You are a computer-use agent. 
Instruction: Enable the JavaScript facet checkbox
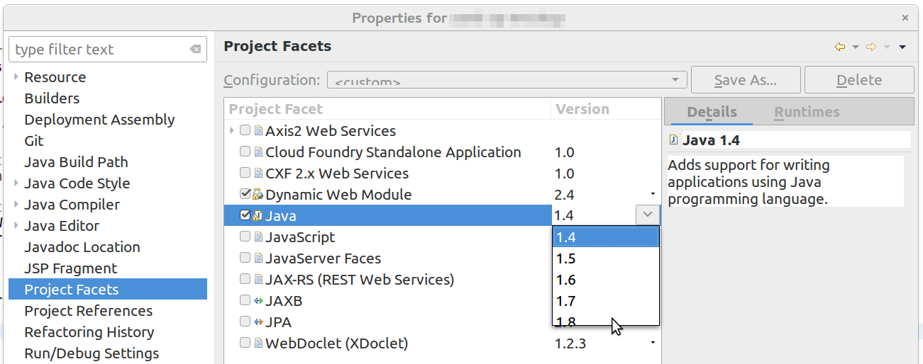click(x=245, y=237)
